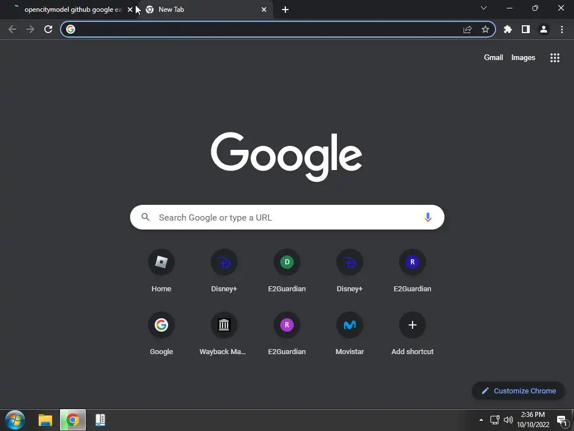Viewport: 574px width, 431px height.
Task: Reload the current page
Action: [48, 29]
